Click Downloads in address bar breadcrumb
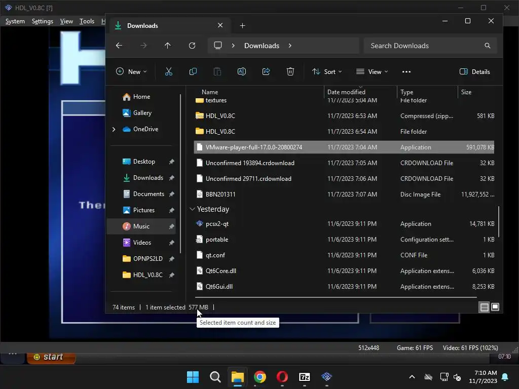 [x=262, y=46]
